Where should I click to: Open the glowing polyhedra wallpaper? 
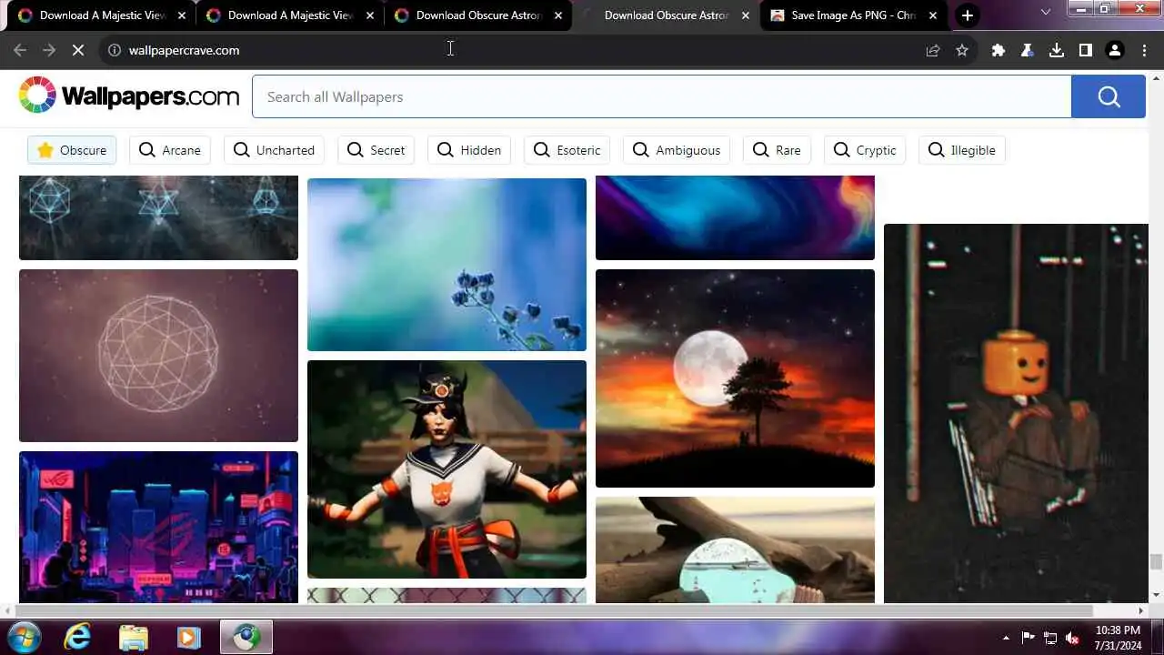click(x=158, y=218)
